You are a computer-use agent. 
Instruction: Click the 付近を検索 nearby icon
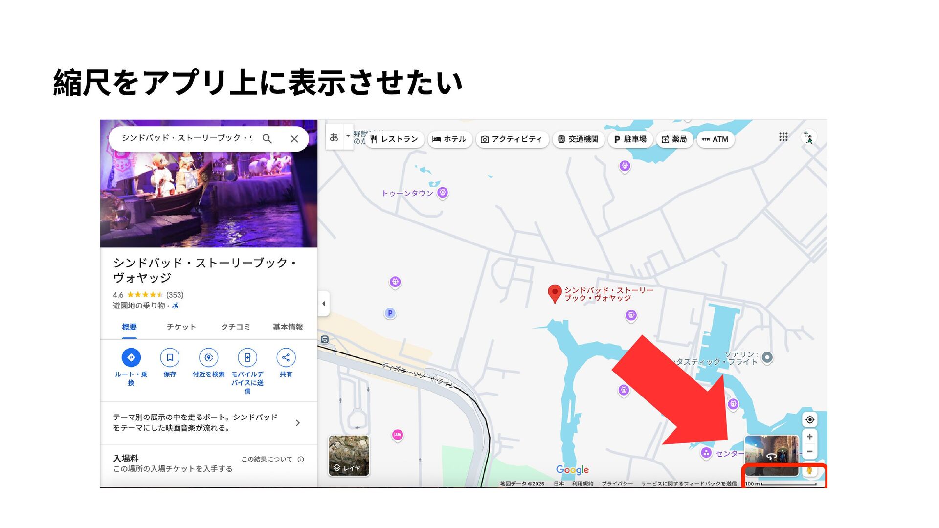tap(208, 357)
